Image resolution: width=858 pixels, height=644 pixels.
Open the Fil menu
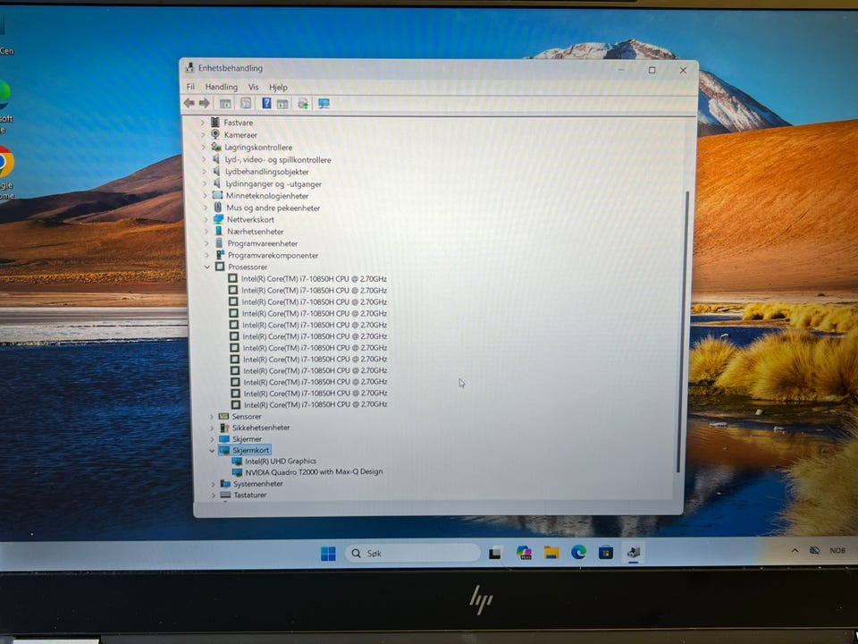pyautogui.click(x=190, y=87)
